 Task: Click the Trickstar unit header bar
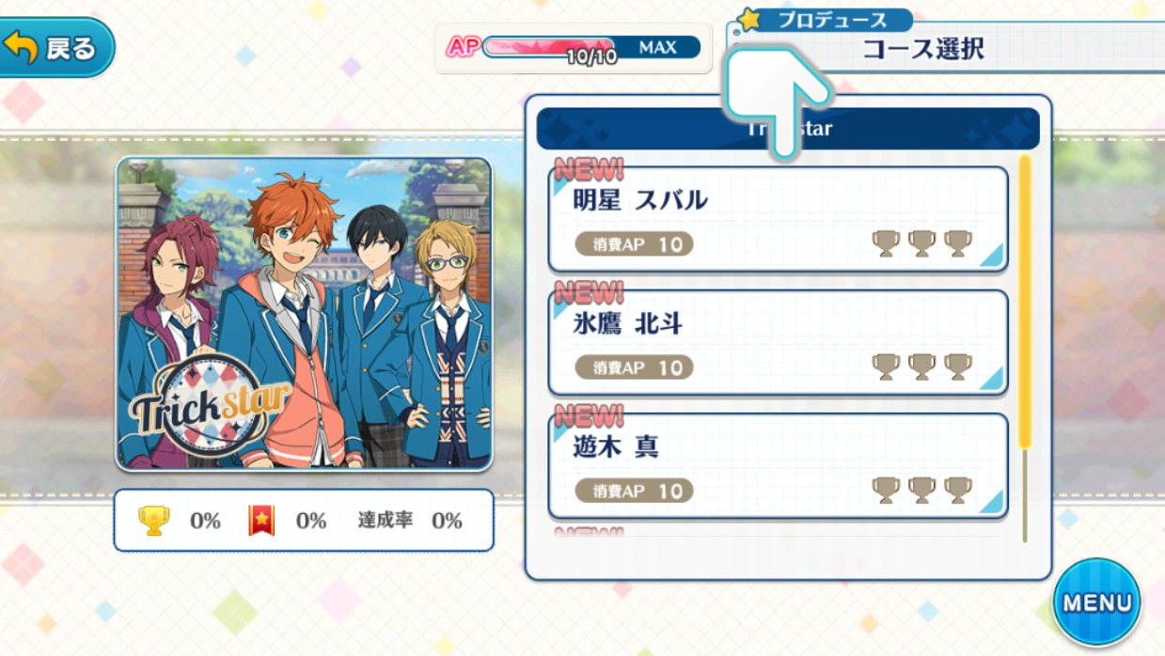pyautogui.click(x=788, y=129)
